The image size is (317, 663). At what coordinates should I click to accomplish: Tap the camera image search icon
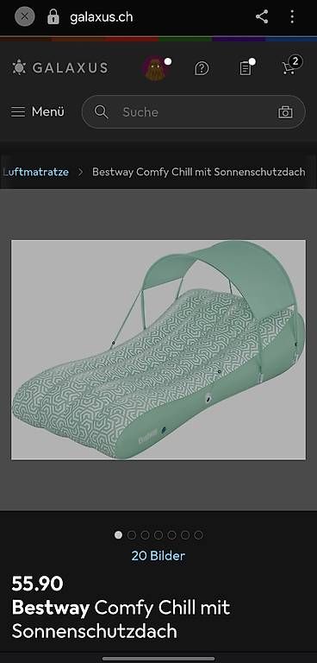point(285,112)
